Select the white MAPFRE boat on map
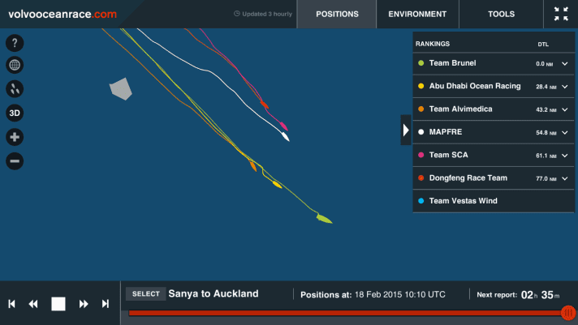Image resolution: width=578 pixels, height=325 pixels. click(x=285, y=136)
